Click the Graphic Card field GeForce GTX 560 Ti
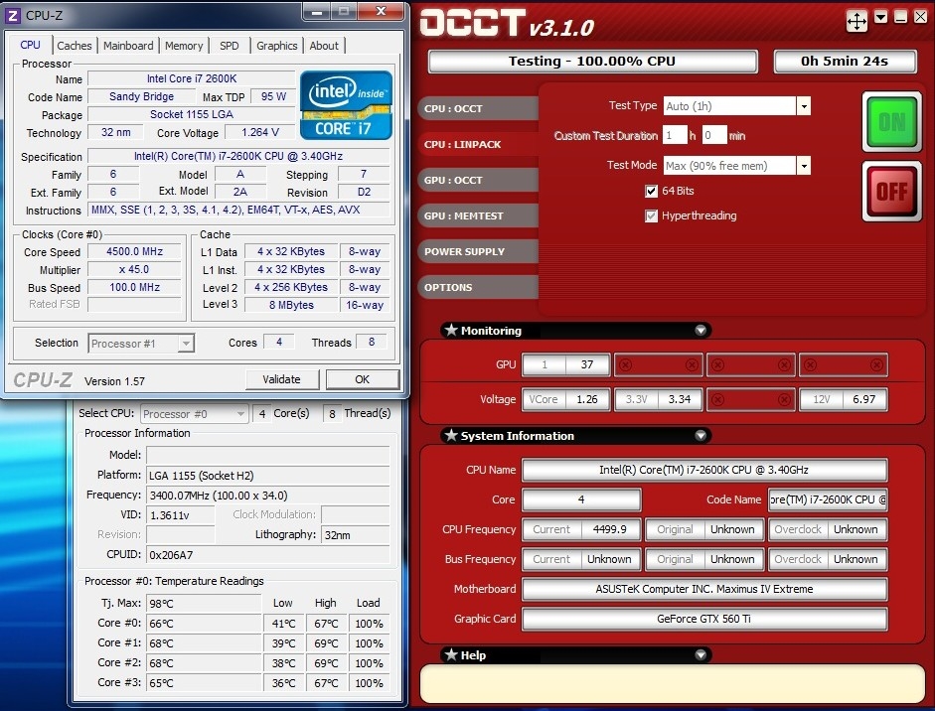The width and height of the screenshot is (935, 711). (x=704, y=619)
